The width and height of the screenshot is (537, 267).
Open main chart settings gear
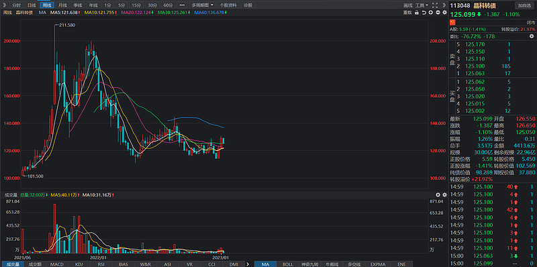click(x=444, y=12)
